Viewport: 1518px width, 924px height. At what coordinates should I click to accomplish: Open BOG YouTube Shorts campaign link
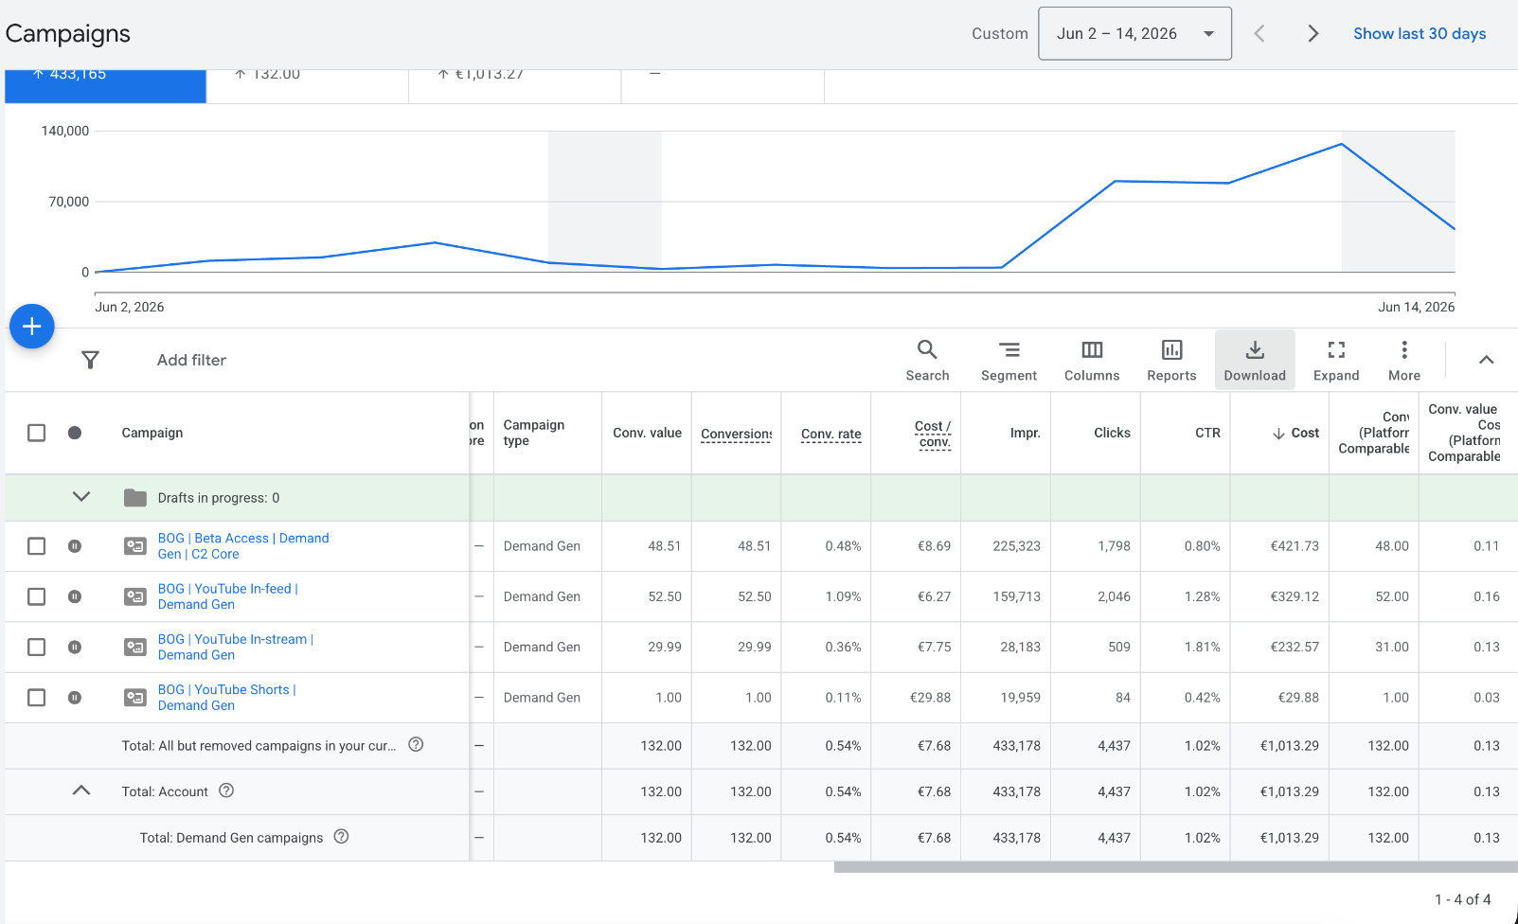(227, 698)
